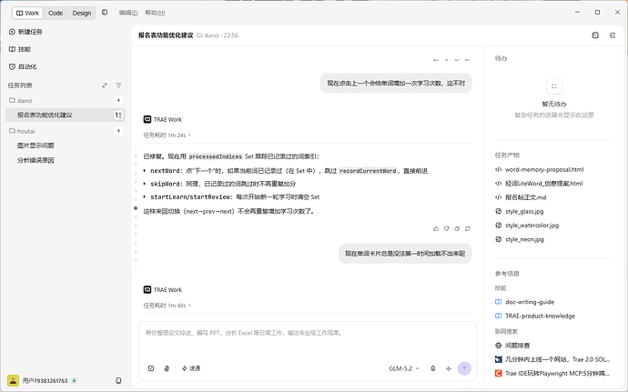Click the 暂无待办 empty todo icon
Image resolution: width=628 pixels, height=392 pixels.
point(554,86)
